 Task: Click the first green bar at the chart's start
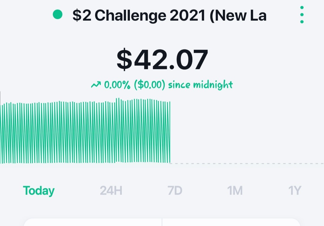coord(2,134)
